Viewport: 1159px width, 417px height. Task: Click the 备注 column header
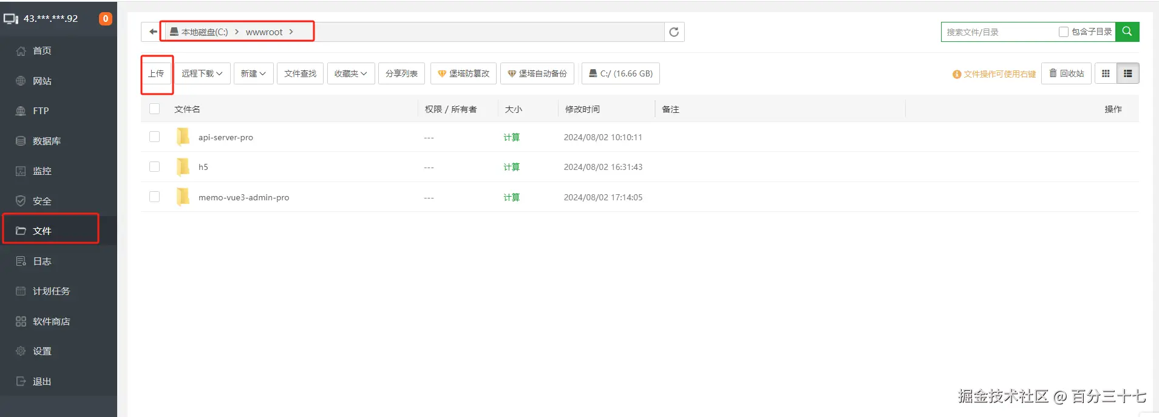[x=670, y=109]
